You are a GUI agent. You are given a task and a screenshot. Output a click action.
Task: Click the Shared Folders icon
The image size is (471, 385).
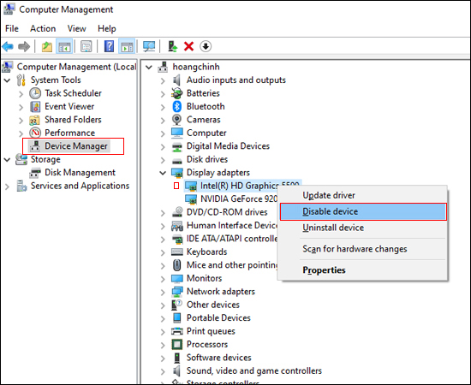pyautogui.click(x=34, y=120)
